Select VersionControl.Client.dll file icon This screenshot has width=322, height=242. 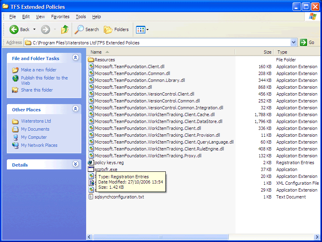91,94
